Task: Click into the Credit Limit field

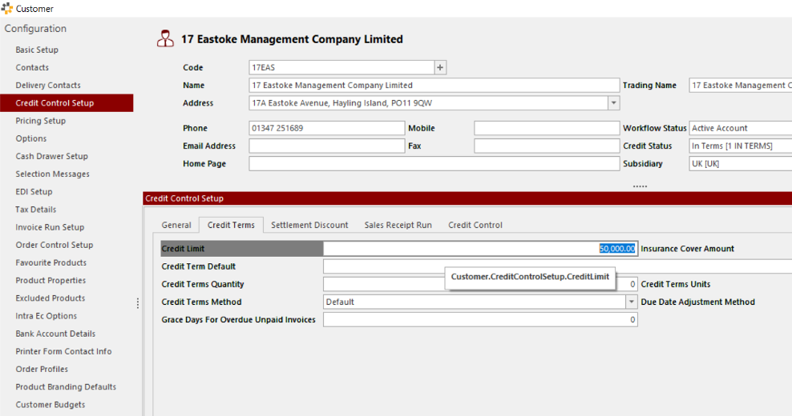Action: 479,249
